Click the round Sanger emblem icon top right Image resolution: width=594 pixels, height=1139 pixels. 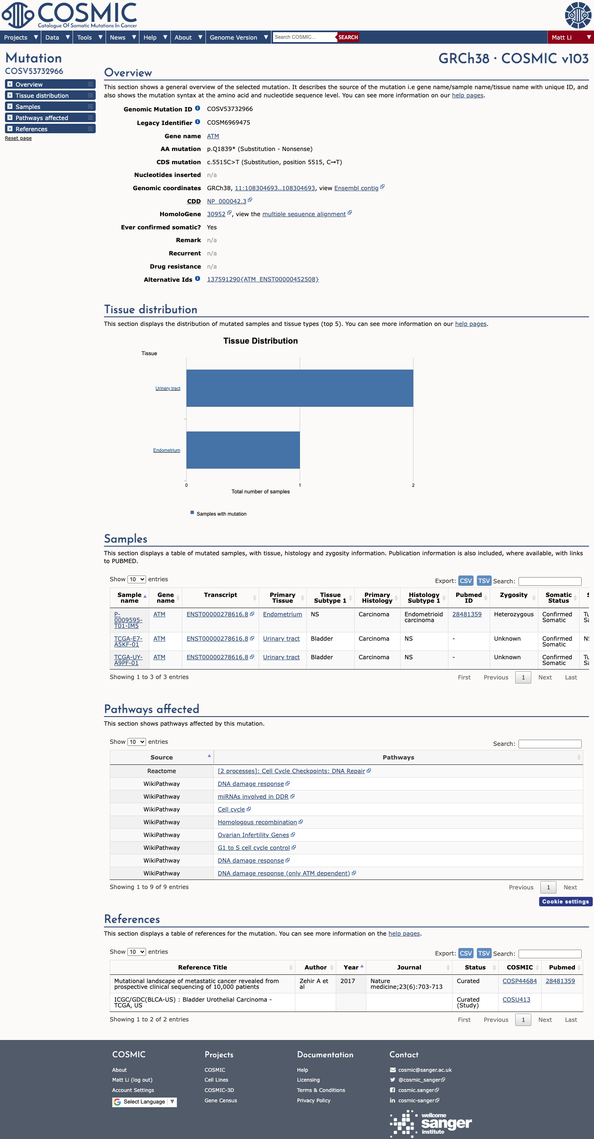pyautogui.click(x=578, y=15)
